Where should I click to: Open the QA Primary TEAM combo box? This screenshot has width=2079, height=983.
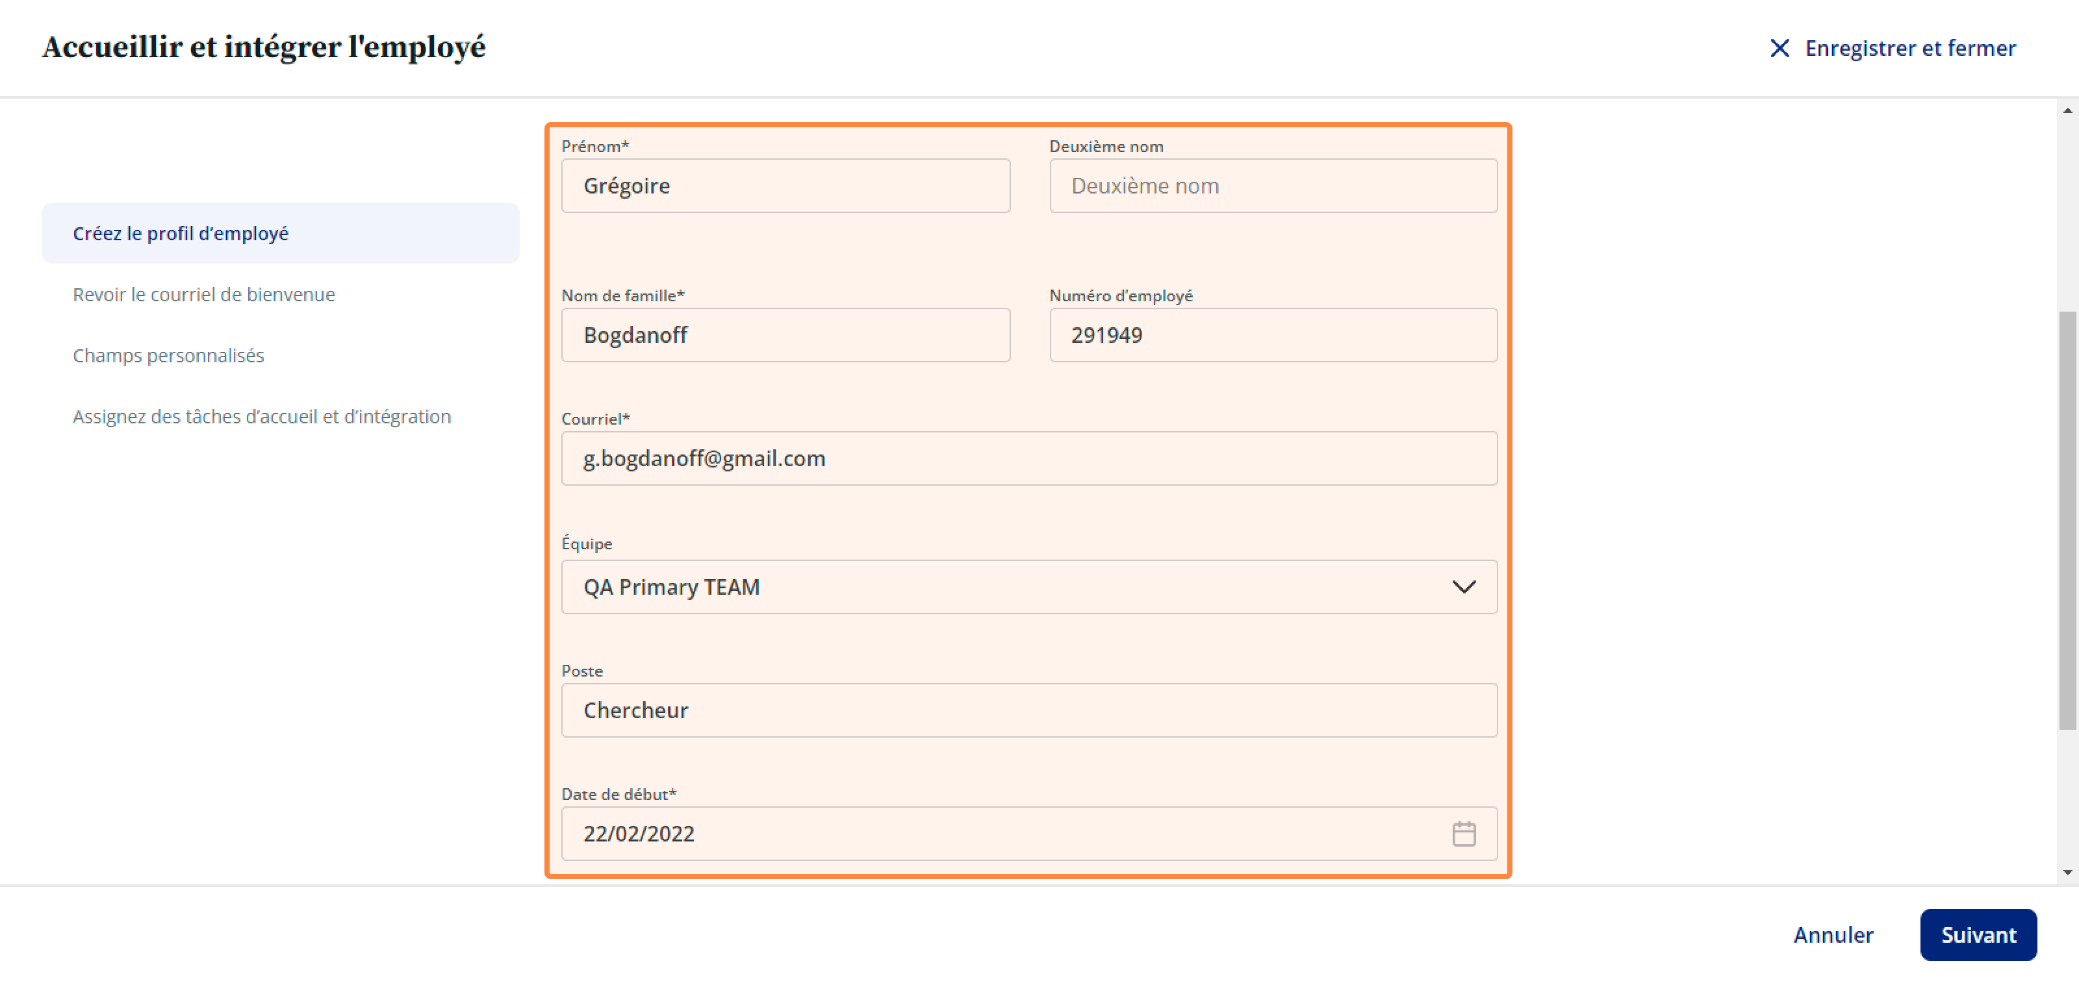point(1029,586)
